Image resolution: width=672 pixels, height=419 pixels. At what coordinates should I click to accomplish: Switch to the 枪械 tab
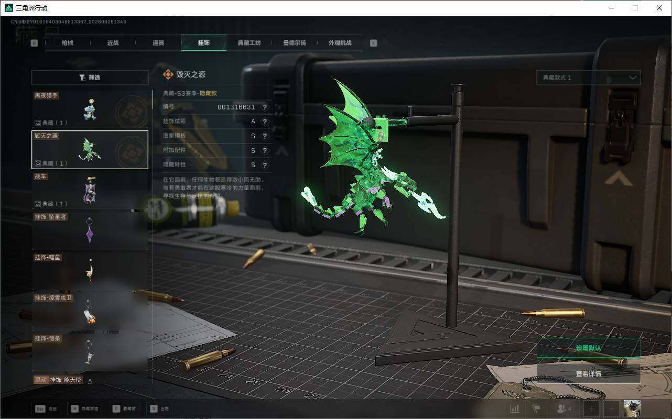[68, 43]
